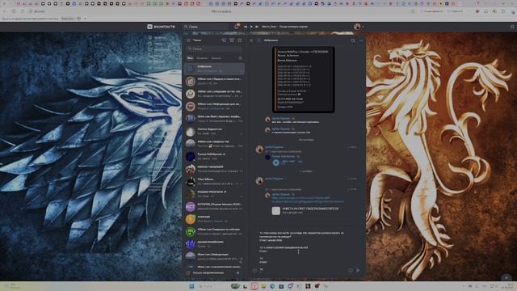Click the calls icon in chats header
517x291 pixels.
click(x=224, y=40)
